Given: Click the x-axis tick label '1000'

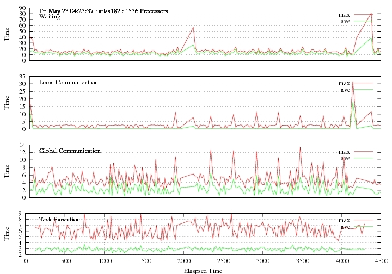Looking at the screenshot, I should (105, 261).
